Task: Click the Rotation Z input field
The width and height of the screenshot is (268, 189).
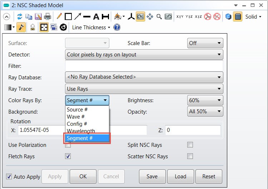Action: 193,130
